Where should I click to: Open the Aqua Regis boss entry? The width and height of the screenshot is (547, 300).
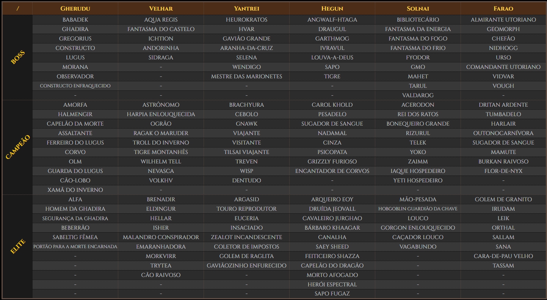point(161,20)
